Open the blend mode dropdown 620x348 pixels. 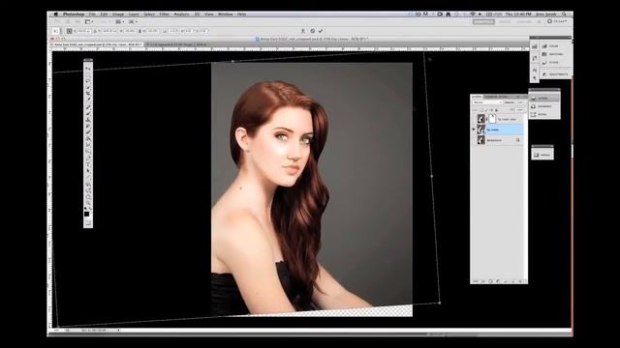[x=487, y=102]
